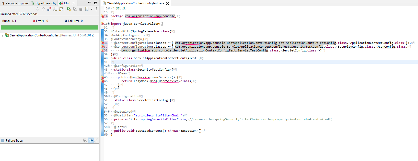Image resolution: width=418 pixels, height=161 pixels.
Task: Click Failures count icon
Action: point(66,21)
